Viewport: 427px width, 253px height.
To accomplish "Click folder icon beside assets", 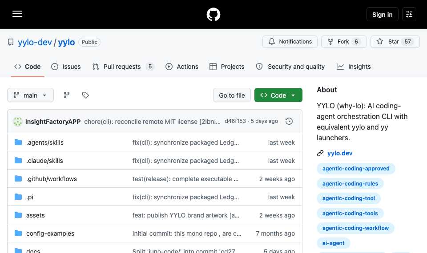I will tap(18, 215).
